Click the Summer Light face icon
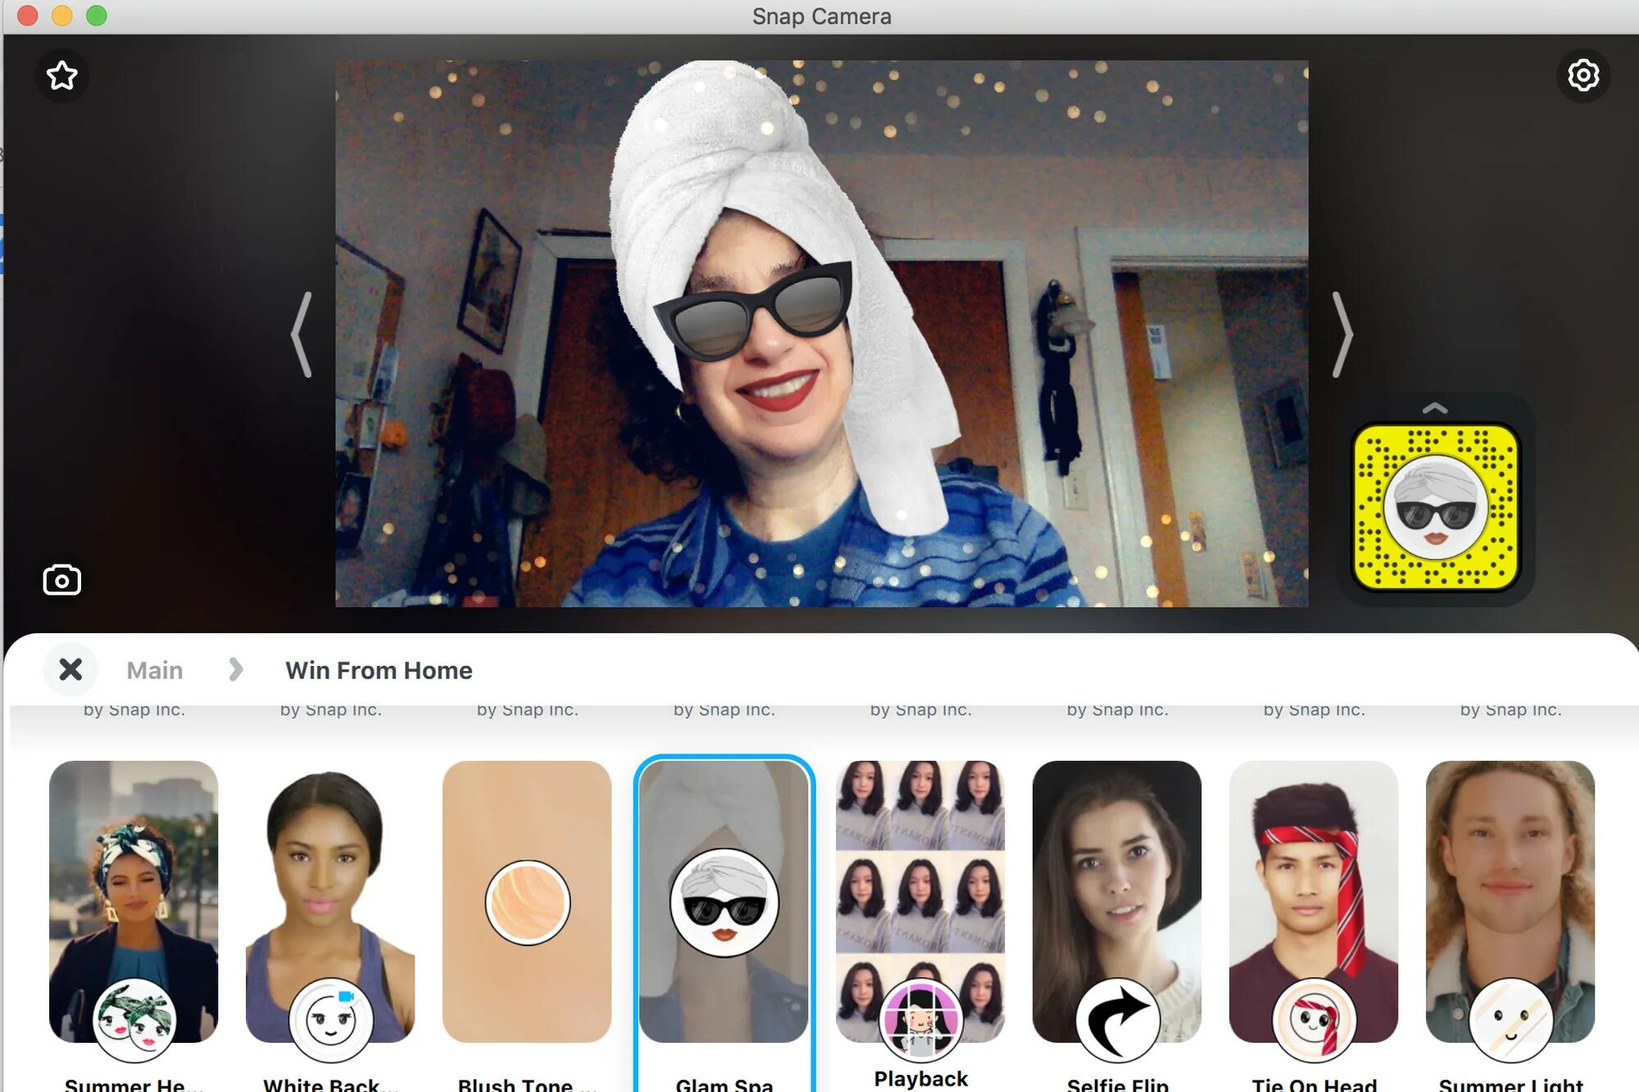The width and height of the screenshot is (1639, 1092). point(1510,1020)
